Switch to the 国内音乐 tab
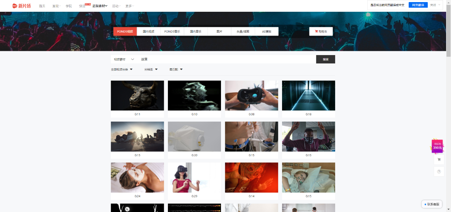The image size is (451, 212). pyautogui.click(x=196, y=32)
